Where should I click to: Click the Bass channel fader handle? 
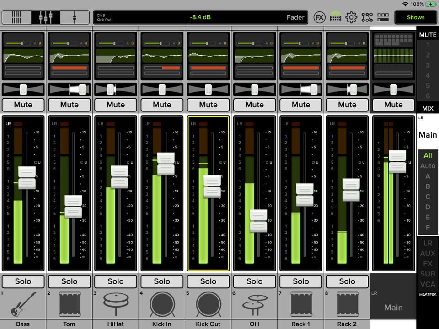[x=27, y=178]
